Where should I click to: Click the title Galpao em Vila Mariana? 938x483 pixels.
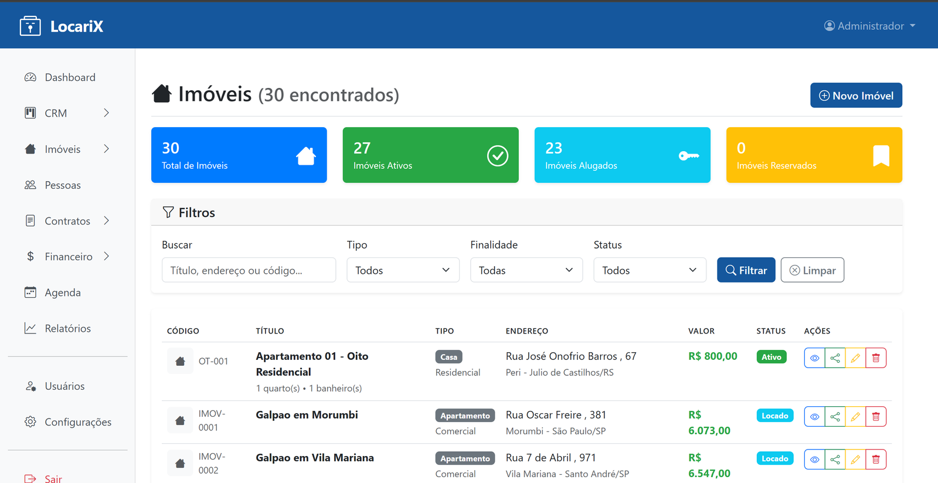[x=315, y=458]
